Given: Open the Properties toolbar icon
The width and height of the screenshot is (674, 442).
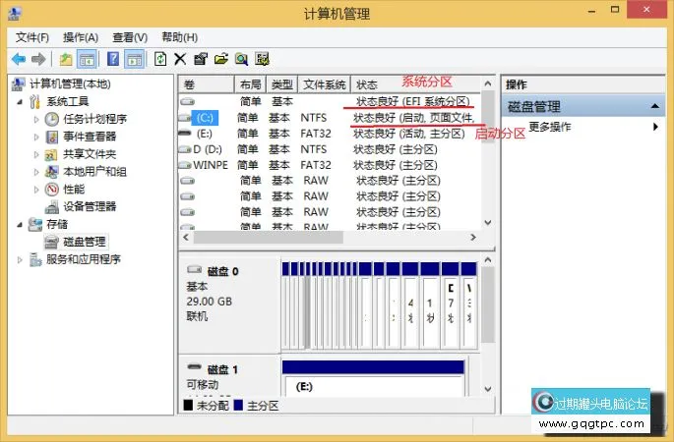Looking at the screenshot, I should [x=201, y=59].
